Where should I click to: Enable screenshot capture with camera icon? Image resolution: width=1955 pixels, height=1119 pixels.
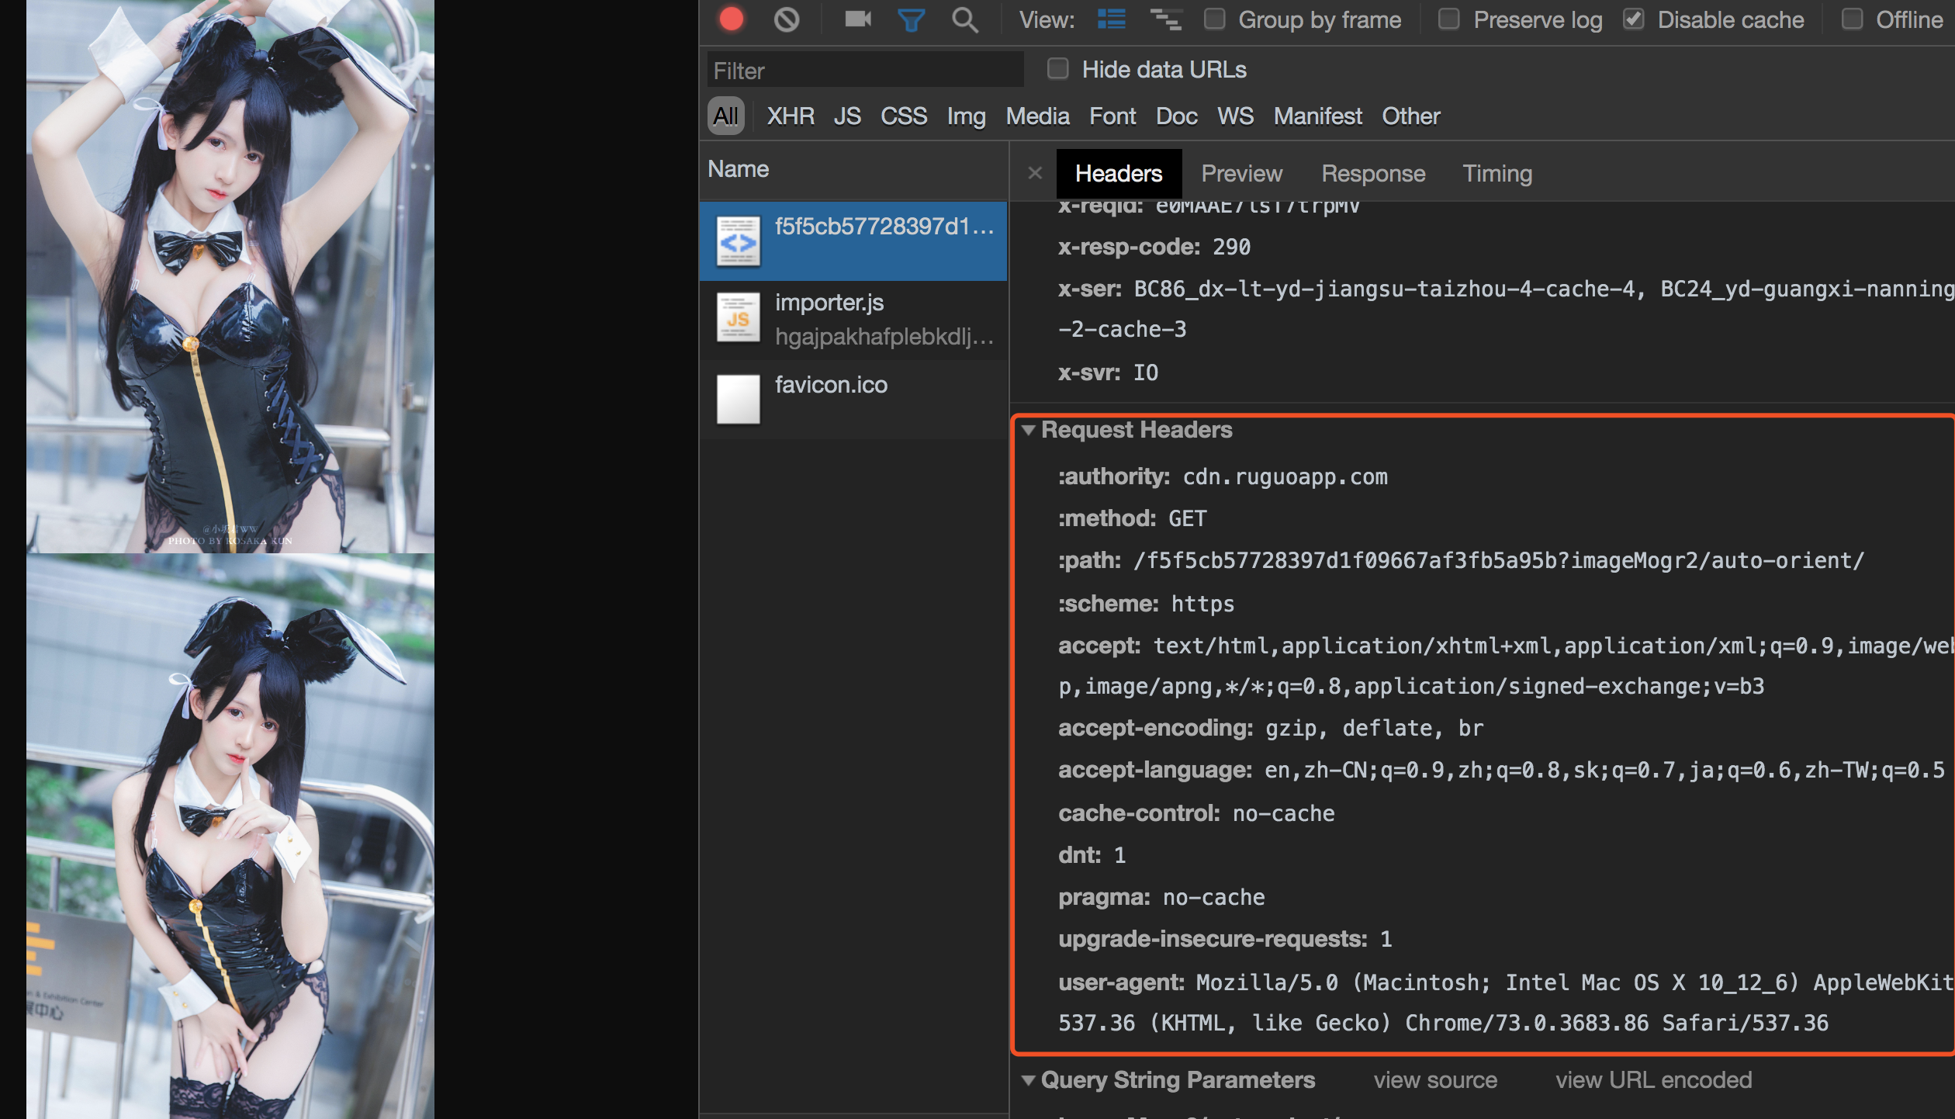856,19
